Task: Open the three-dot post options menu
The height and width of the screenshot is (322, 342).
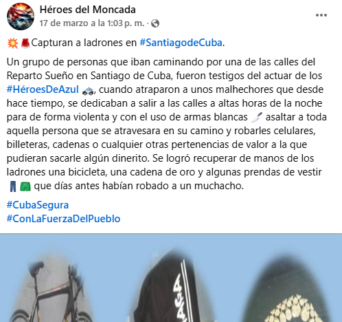Action: 321,15
